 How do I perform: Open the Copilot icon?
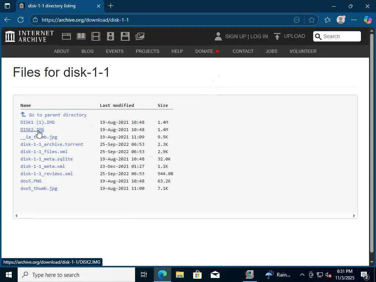pos(368,20)
